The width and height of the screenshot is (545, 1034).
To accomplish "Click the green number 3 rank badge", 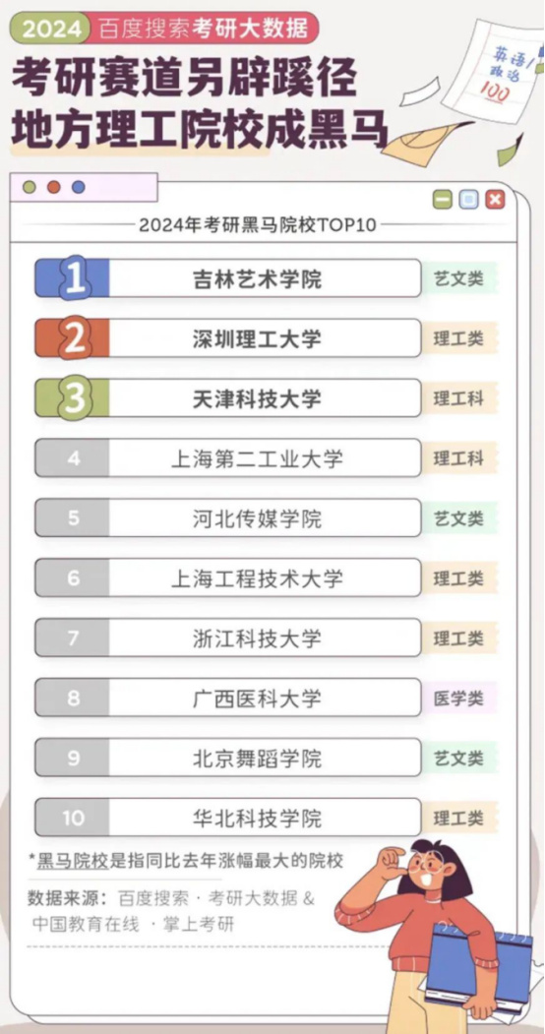I will [73, 398].
